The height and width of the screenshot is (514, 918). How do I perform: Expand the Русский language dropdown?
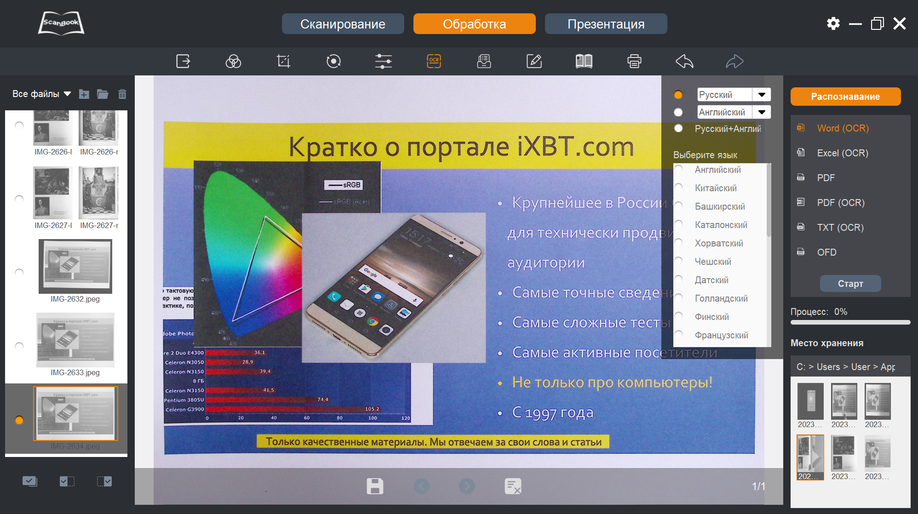(762, 95)
